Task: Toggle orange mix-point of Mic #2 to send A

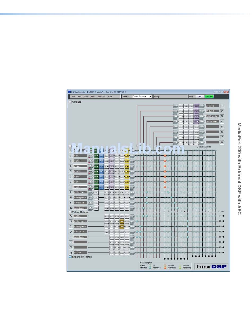Action: click(165, 156)
